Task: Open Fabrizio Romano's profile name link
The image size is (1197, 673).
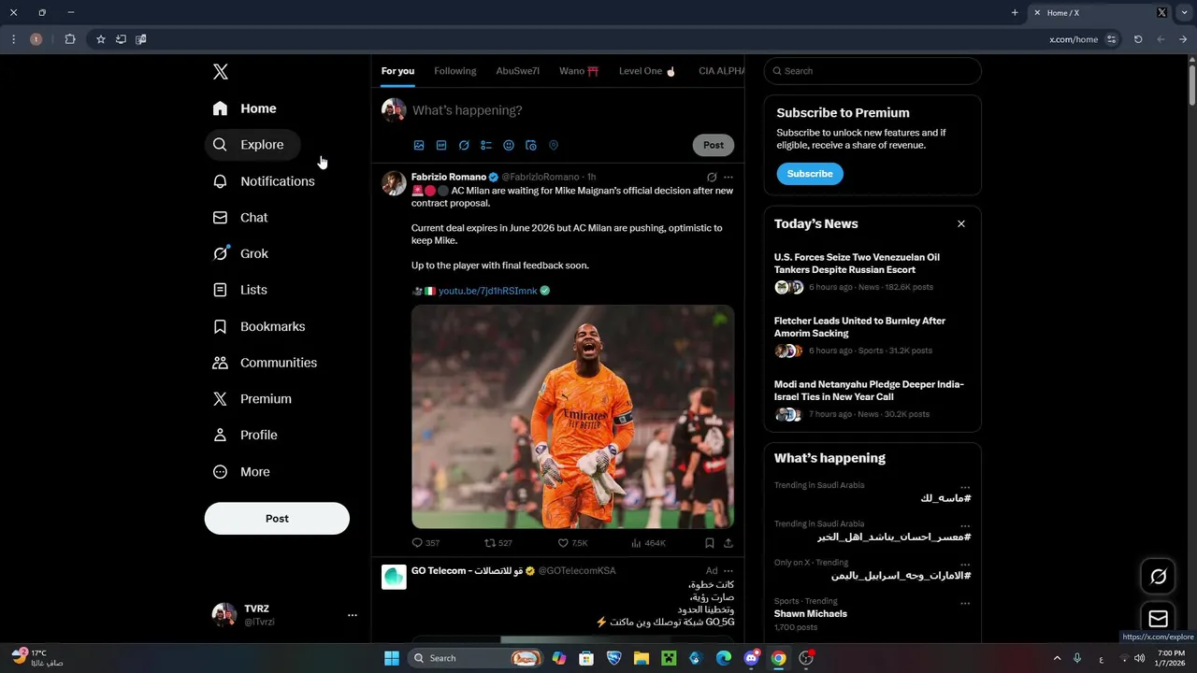Action: tap(449, 177)
